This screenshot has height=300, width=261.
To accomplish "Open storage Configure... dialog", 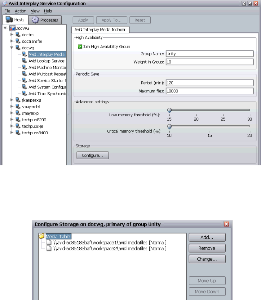I will pyautogui.click(x=93, y=155).
